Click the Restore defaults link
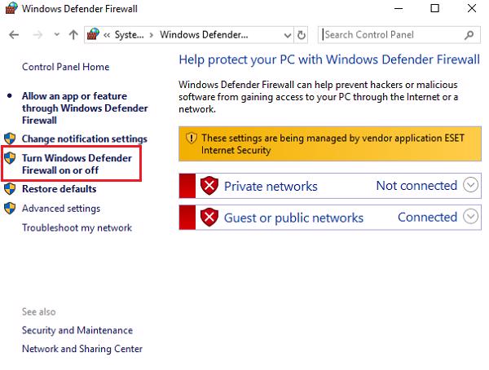This screenshot has width=489, height=370. click(x=59, y=189)
